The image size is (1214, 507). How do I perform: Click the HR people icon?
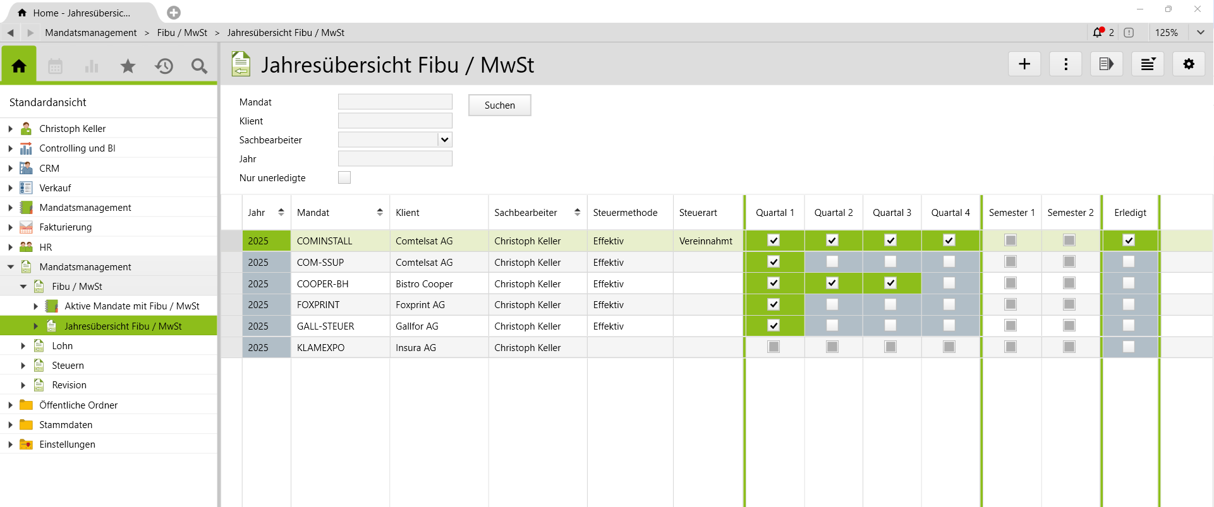pos(26,247)
